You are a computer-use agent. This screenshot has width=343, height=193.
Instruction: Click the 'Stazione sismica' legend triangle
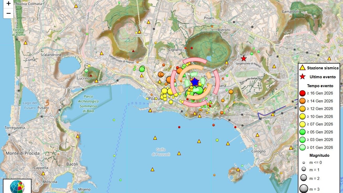pos(302,68)
